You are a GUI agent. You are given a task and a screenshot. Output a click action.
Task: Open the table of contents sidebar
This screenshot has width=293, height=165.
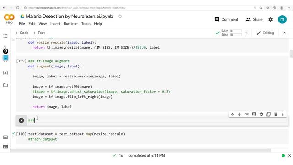coord(5,36)
